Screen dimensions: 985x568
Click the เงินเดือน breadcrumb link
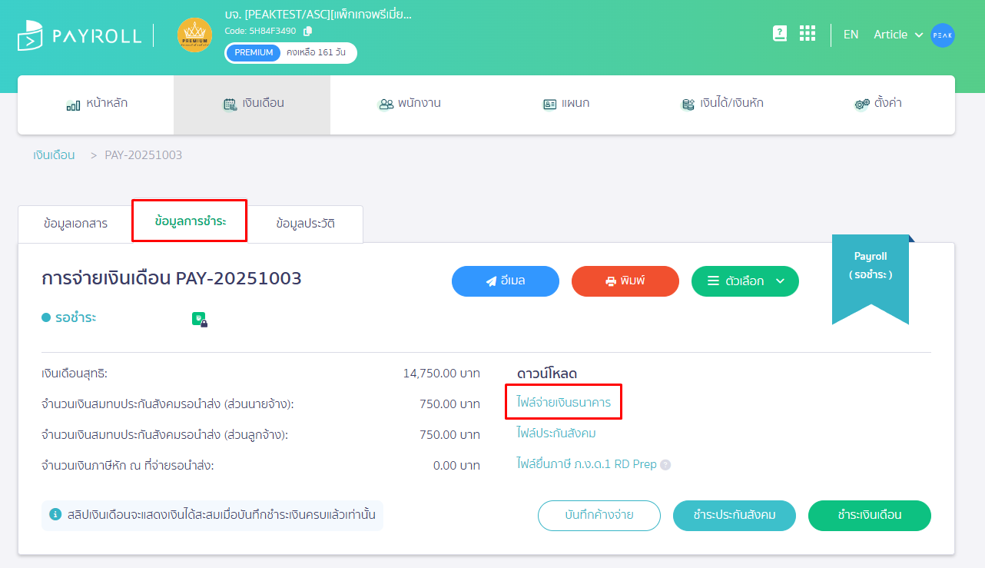[54, 155]
